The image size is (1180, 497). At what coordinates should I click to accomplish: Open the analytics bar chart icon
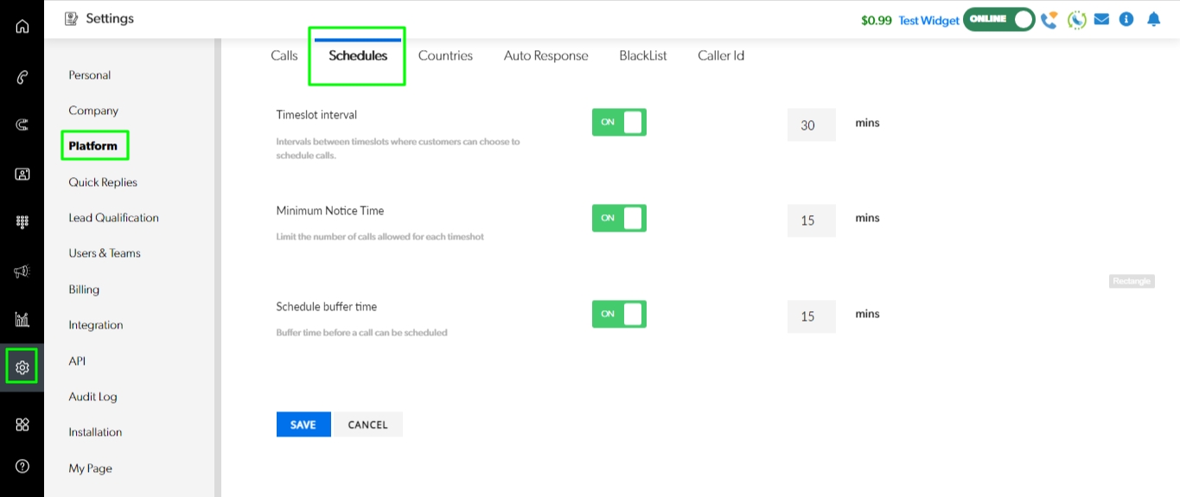22,320
